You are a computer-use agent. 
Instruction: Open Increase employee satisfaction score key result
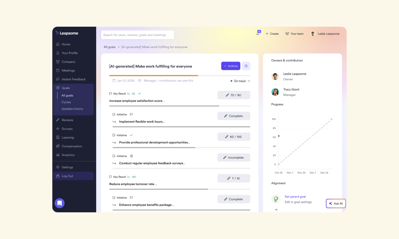click(137, 101)
